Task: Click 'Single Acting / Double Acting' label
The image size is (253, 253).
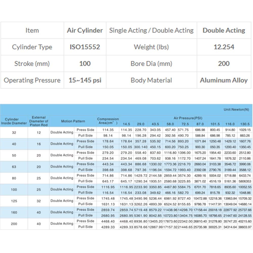Action: click(x=151, y=30)
